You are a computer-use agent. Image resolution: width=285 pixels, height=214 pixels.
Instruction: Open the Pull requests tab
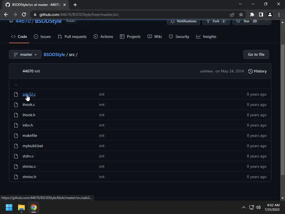(x=72, y=37)
